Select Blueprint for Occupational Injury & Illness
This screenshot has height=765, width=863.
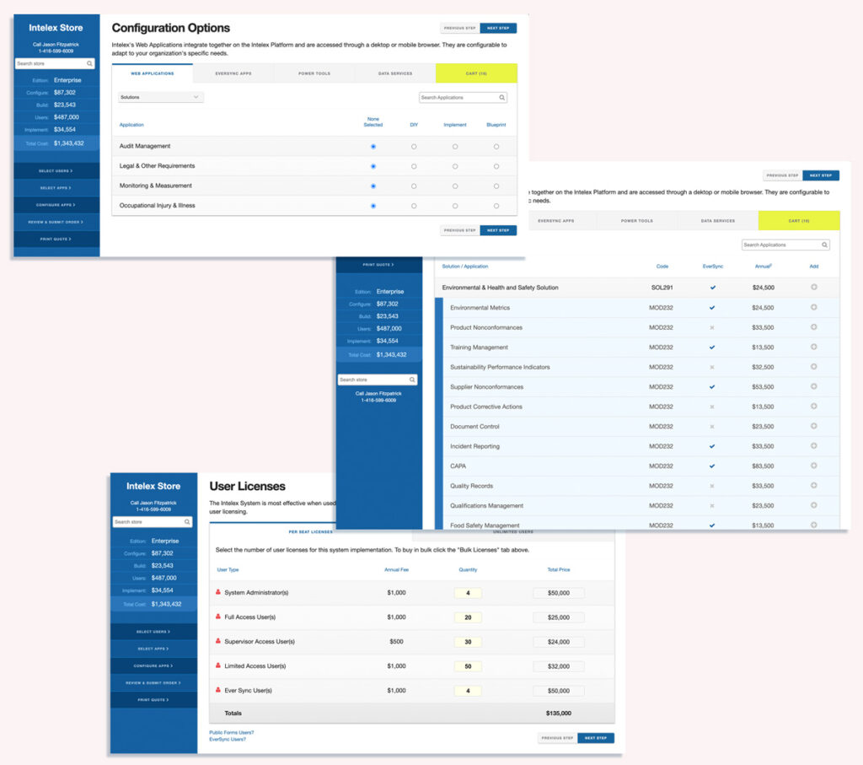pos(496,206)
